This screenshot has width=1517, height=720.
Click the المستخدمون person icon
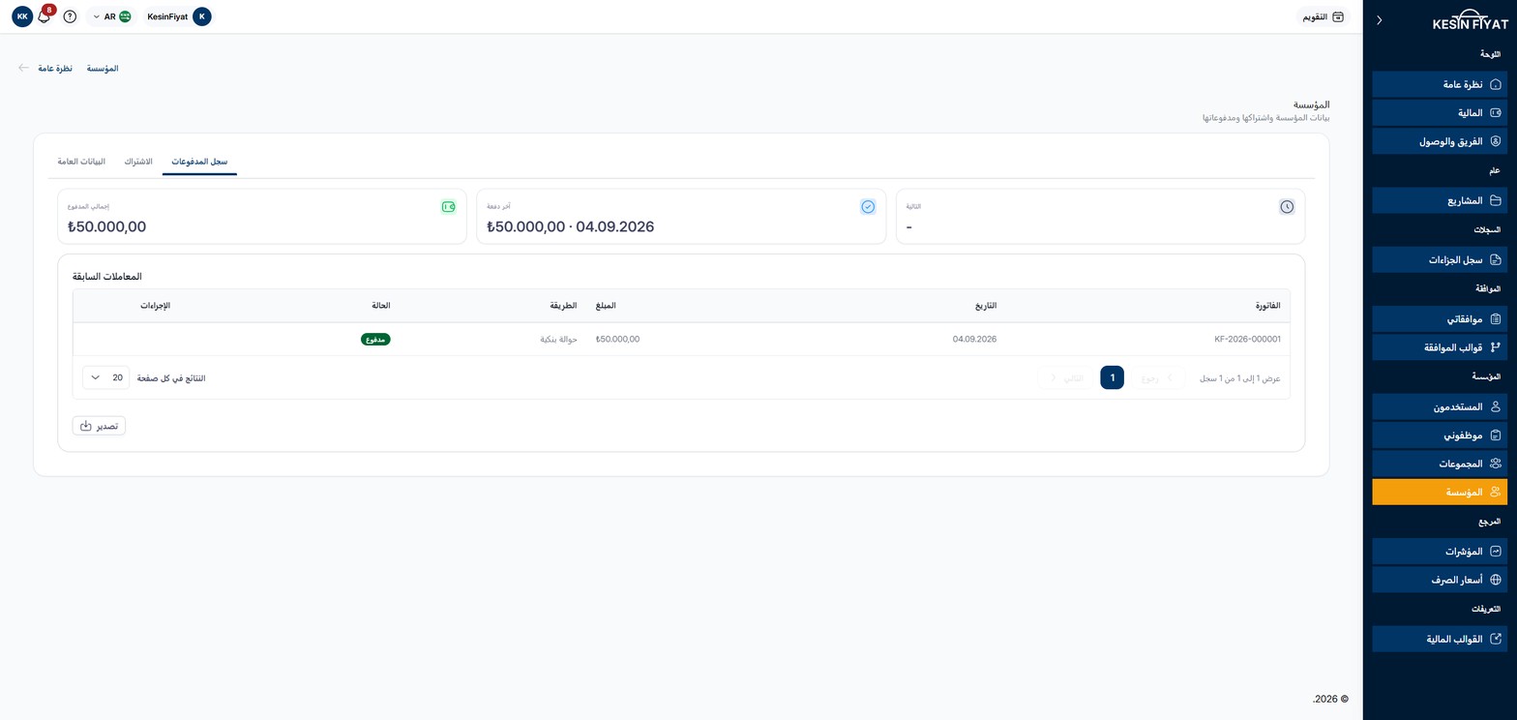click(1495, 406)
